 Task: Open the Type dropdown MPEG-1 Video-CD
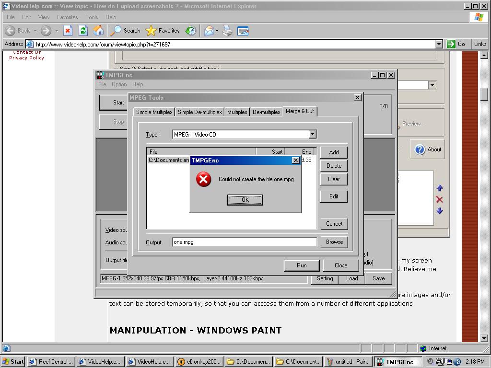(x=312, y=135)
